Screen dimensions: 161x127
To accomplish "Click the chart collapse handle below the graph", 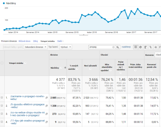I will [83, 34].
